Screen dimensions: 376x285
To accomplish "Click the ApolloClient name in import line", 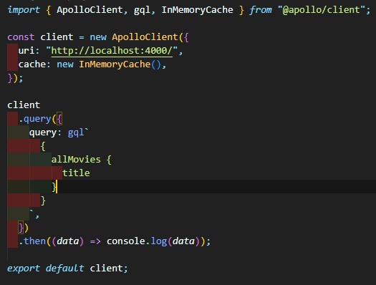I will [x=90, y=10].
